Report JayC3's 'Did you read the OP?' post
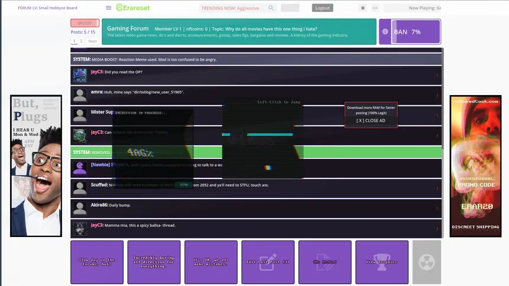509x286 pixels. [437, 76]
